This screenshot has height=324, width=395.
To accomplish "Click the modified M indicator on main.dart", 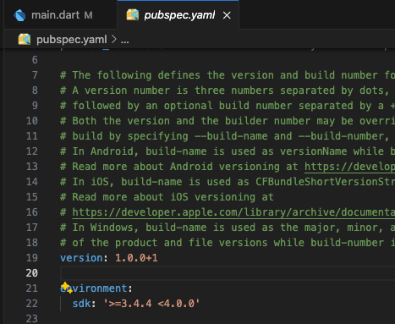I will (88, 15).
